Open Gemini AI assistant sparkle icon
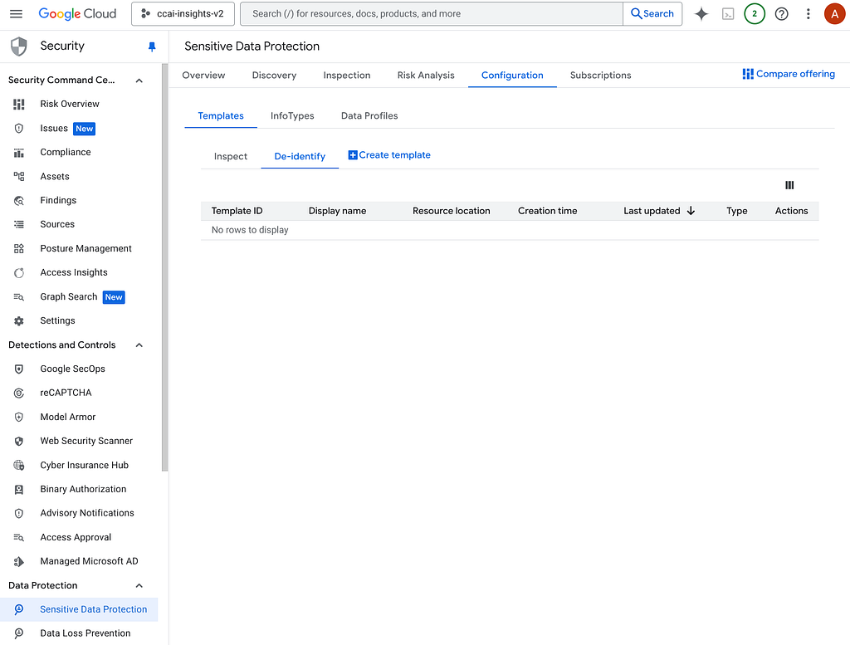Viewport: 850px width, 645px height. [x=701, y=14]
